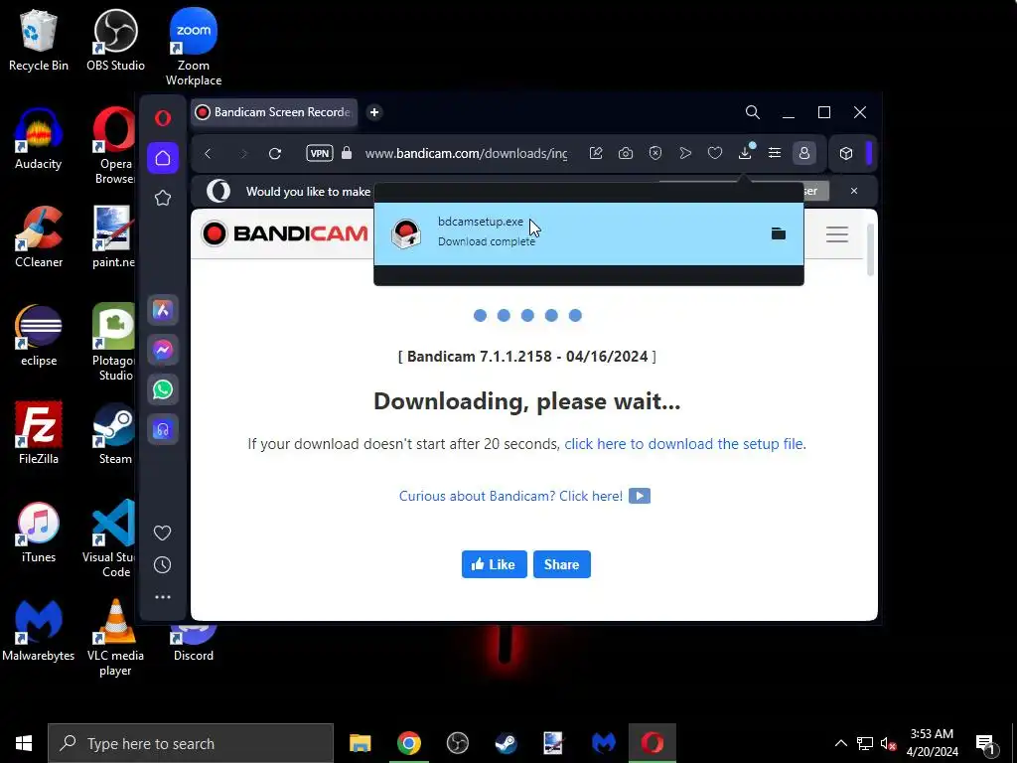Open the send/flow arrow icon

tap(685, 153)
